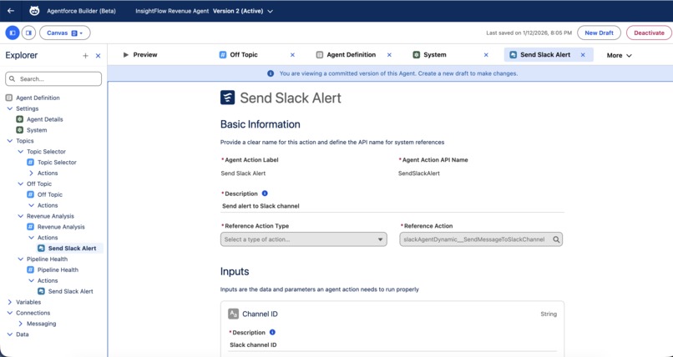Collapse the Topic Selector group

21,151
